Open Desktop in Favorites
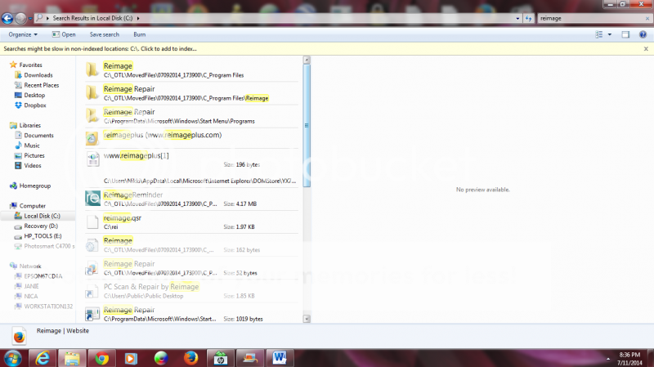Screen dimensions: 654x367 pyautogui.click(x=34, y=95)
